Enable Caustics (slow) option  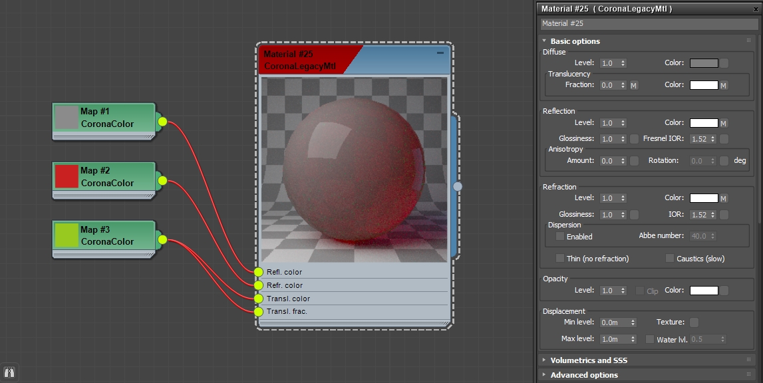pos(669,258)
